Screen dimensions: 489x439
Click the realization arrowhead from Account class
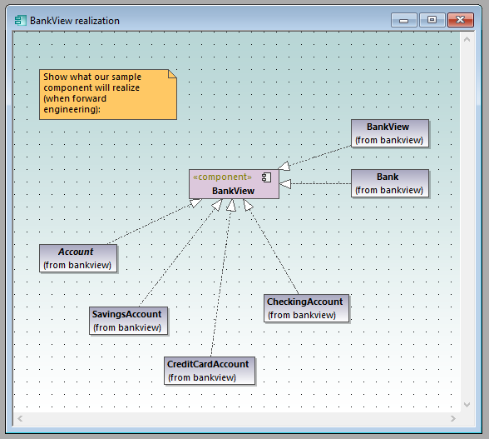coord(196,203)
